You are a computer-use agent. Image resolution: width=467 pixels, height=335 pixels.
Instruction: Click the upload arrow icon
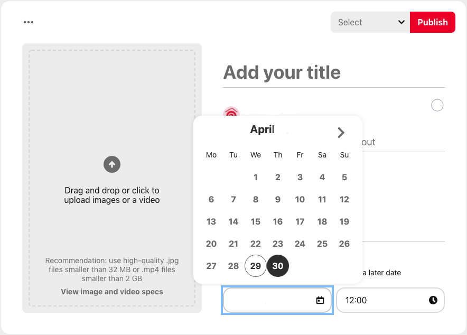pyautogui.click(x=112, y=164)
